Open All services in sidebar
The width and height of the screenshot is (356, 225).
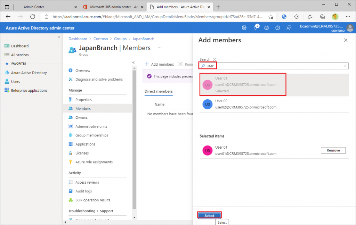(20, 55)
